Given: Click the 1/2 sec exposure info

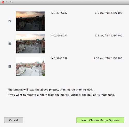Looking at the screenshot, I should click(x=109, y=35).
